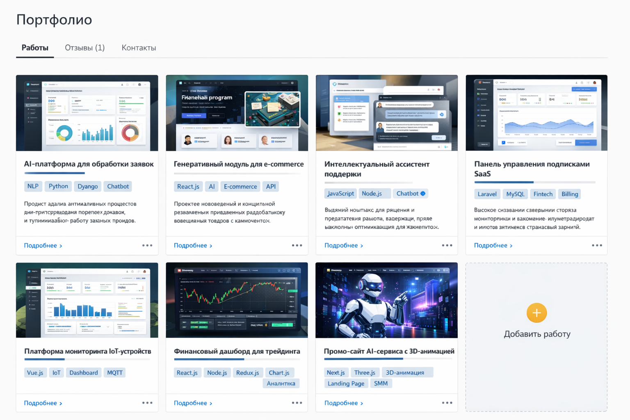Click the Redux.js tag
This screenshot has width=630, height=420.
pos(247,372)
